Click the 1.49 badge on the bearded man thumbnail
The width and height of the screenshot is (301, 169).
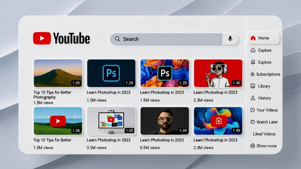183,131
